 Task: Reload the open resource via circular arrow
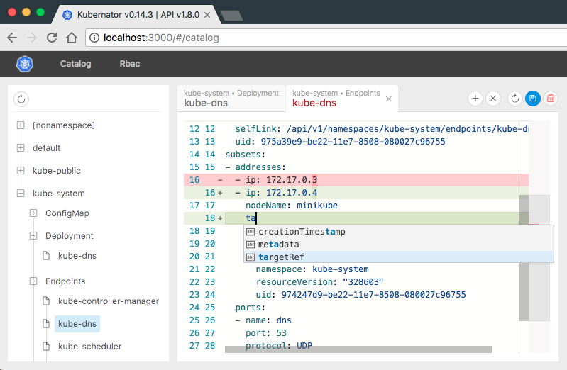(x=516, y=99)
